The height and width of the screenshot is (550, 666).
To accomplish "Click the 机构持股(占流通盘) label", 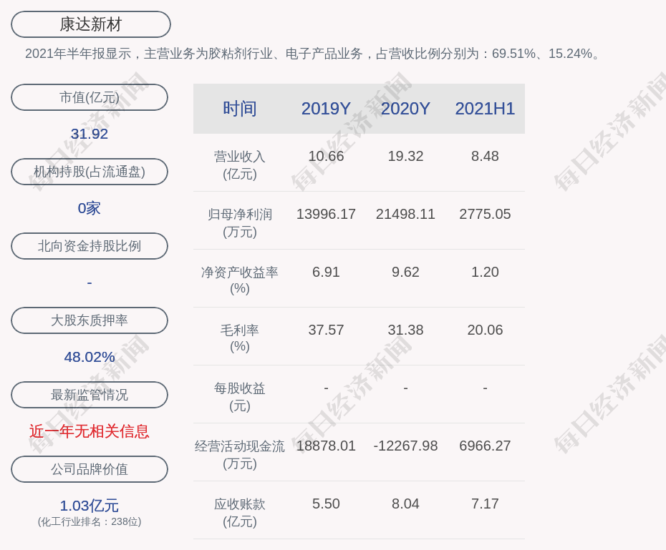I will 90,172.
